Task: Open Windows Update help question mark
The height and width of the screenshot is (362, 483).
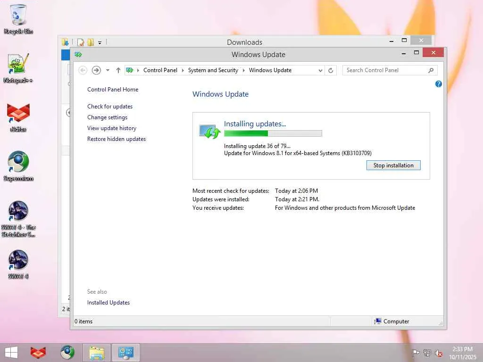Action: 439,84
